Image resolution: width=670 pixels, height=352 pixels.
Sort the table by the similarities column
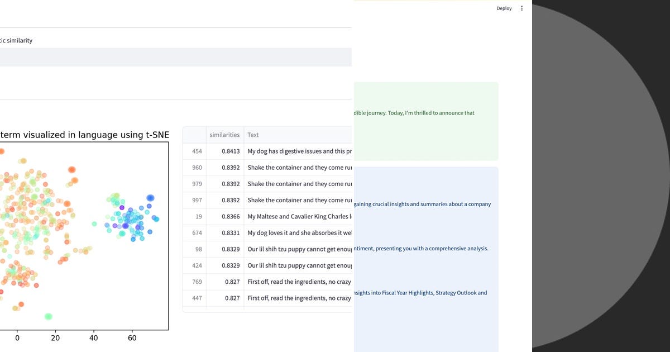224,135
